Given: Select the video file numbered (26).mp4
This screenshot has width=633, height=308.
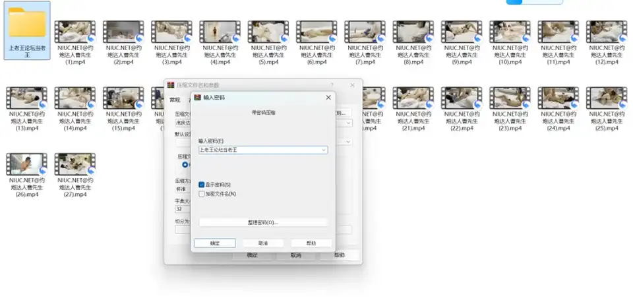Looking at the screenshot, I should pos(26,175).
